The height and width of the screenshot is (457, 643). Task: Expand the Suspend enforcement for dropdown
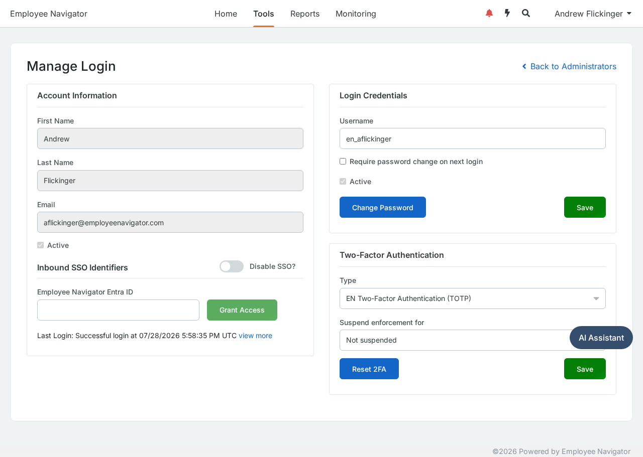coord(473,340)
